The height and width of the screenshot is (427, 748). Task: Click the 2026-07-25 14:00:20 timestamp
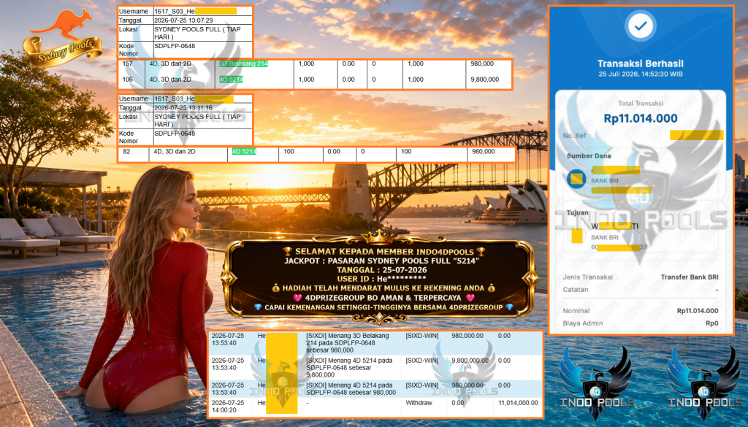click(x=228, y=407)
